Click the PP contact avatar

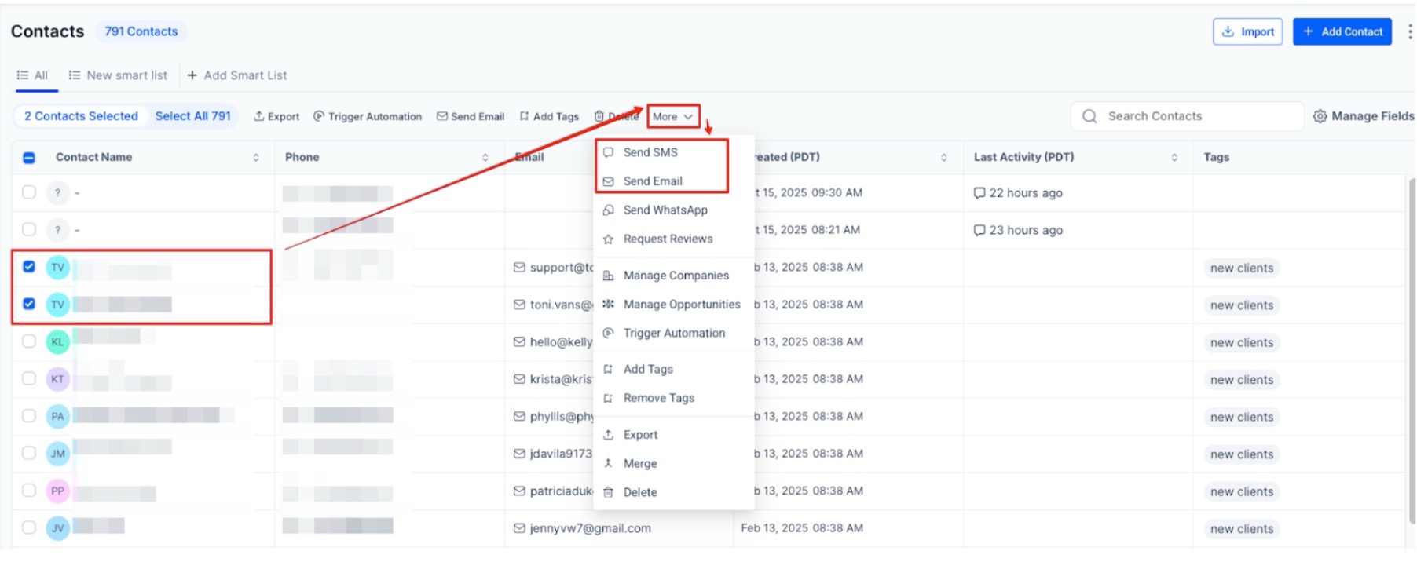coord(57,491)
